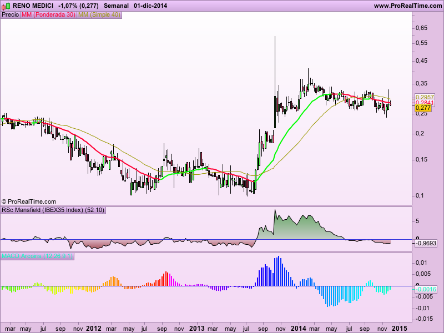Click the RENO MEDICI ticker title
Image resolution: width=444 pixels, height=333 pixels.
33,6
